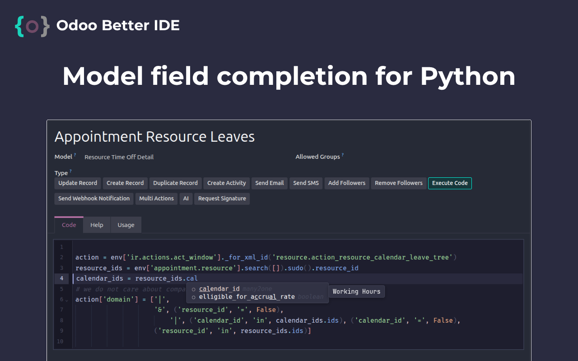Screen dimensions: 578x361
Task: Open the Model field 'Resource Time Off Detail'
Action: click(x=119, y=157)
